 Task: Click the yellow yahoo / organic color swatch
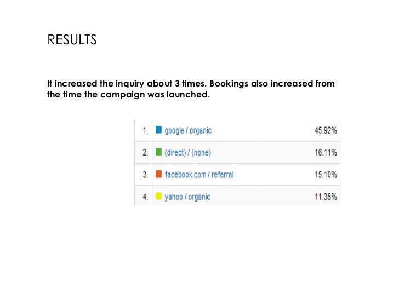[x=159, y=196]
